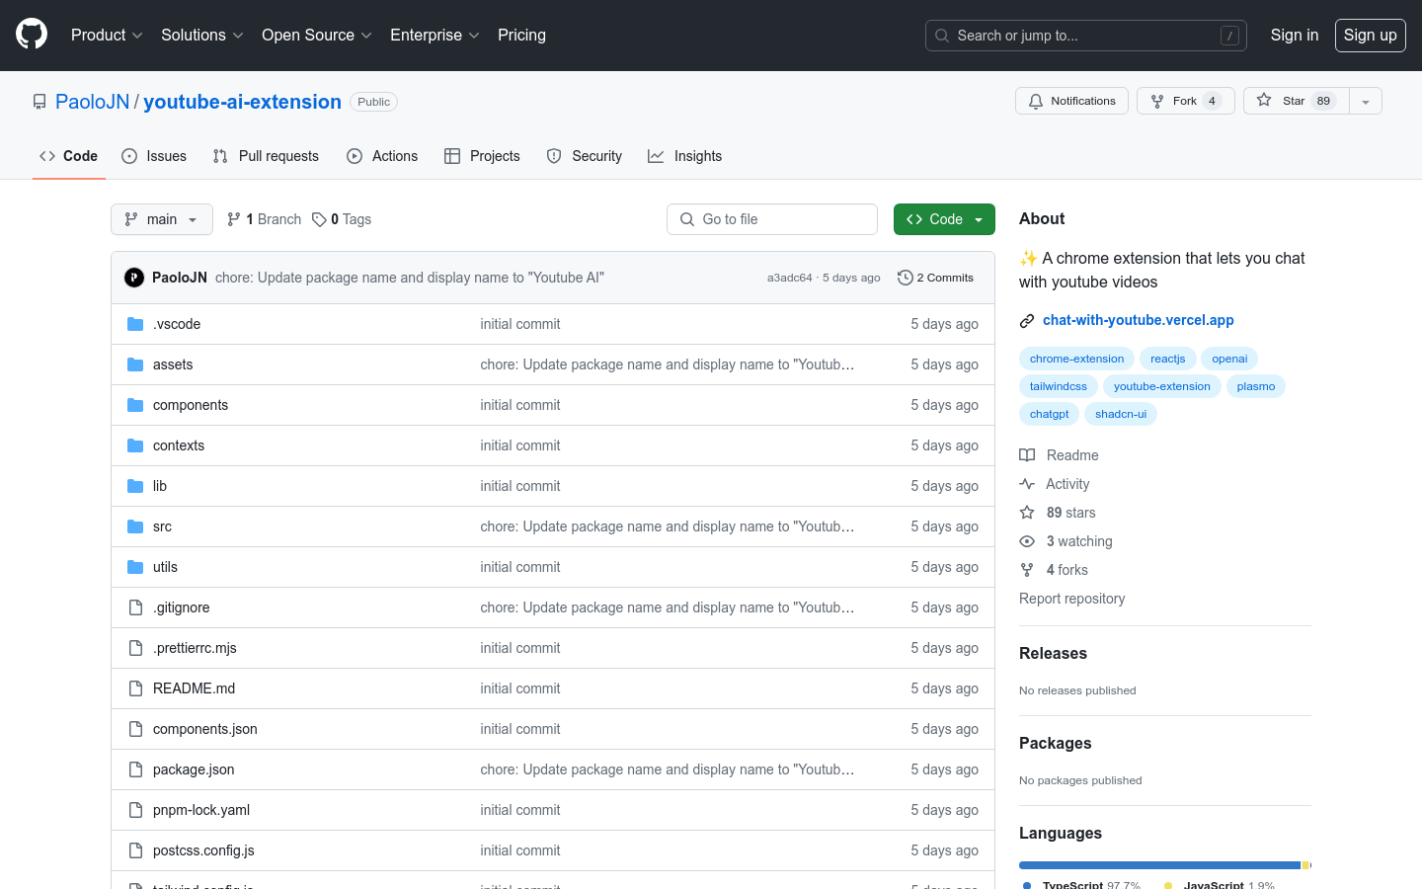The width and height of the screenshot is (1422, 889).
Task: Click the Search or jump to field
Action: pyautogui.click(x=1086, y=36)
